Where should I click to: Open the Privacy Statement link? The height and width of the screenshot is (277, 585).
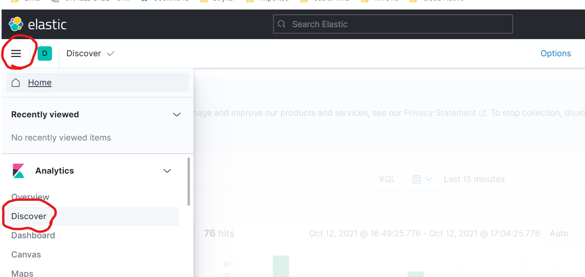point(440,113)
